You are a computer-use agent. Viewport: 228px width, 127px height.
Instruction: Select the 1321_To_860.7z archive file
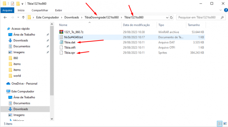click(x=74, y=32)
